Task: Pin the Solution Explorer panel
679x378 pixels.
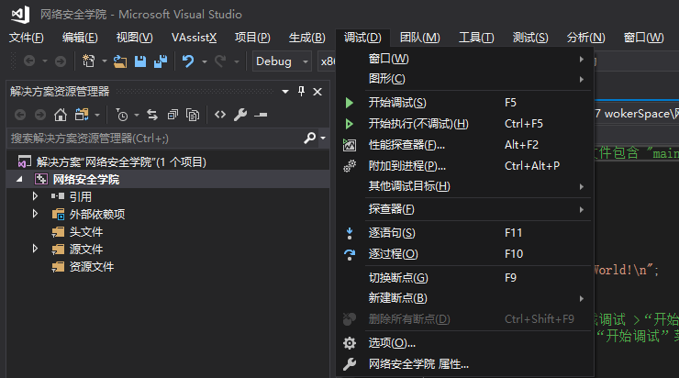Action: pos(301,92)
